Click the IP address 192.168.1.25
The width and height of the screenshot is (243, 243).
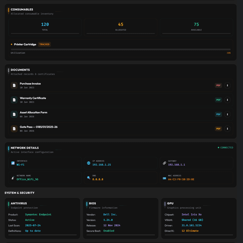(x=102, y=165)
